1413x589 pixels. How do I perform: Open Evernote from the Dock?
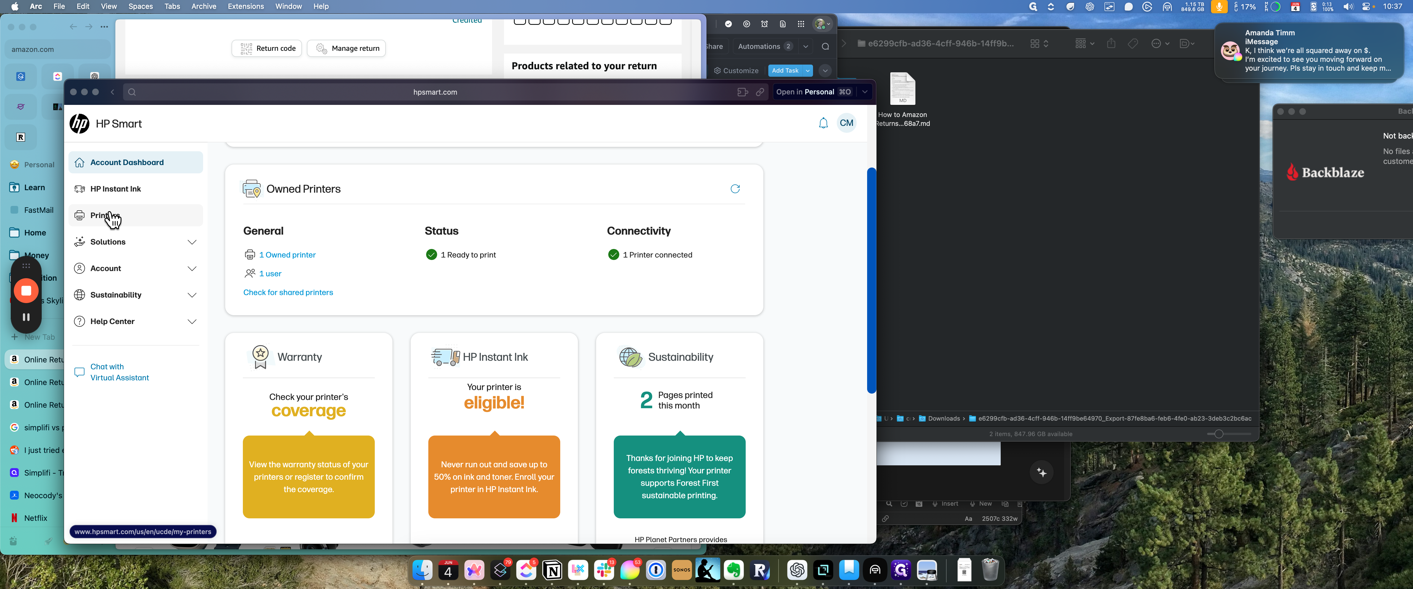coord(733,570)
